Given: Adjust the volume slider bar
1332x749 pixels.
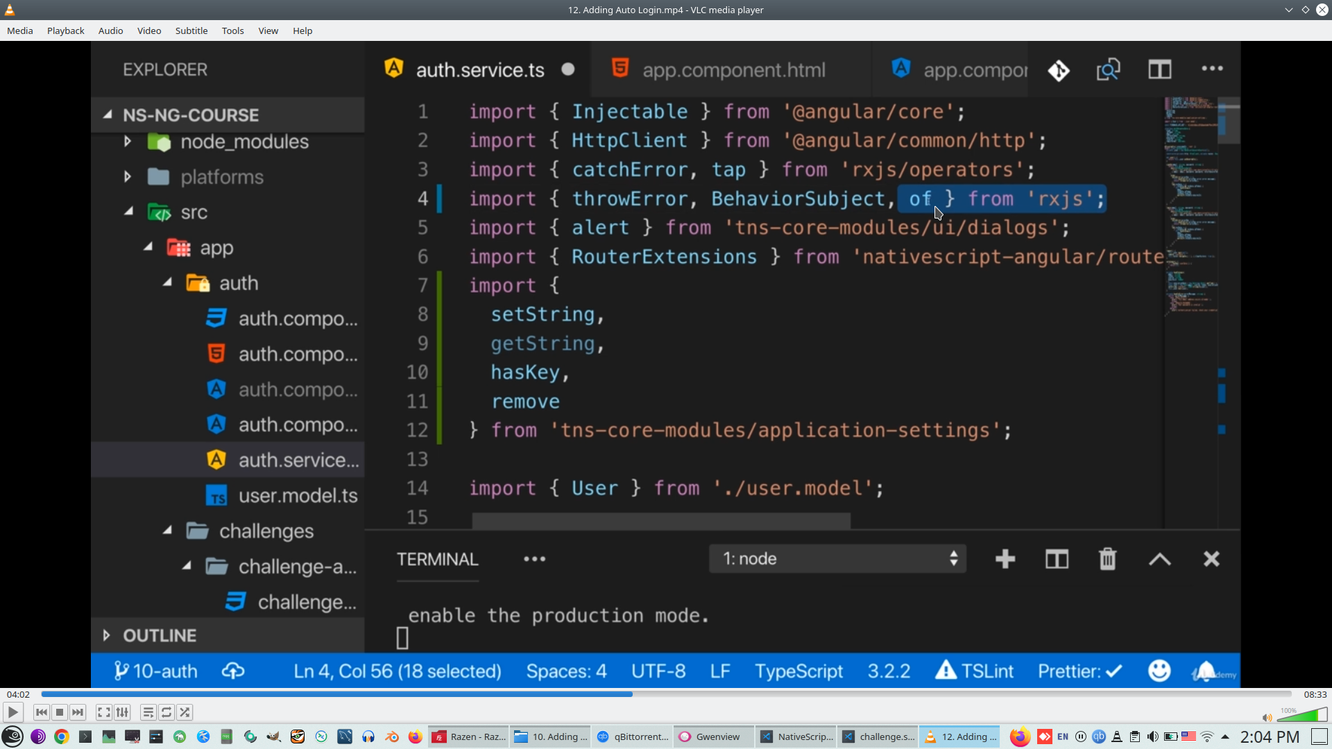Looking at the screenshot, I should (x=1302, y=715).
